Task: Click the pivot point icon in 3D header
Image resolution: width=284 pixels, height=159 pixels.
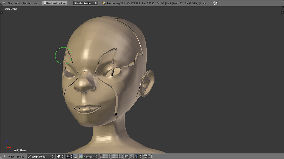Action: coord(68,156)
